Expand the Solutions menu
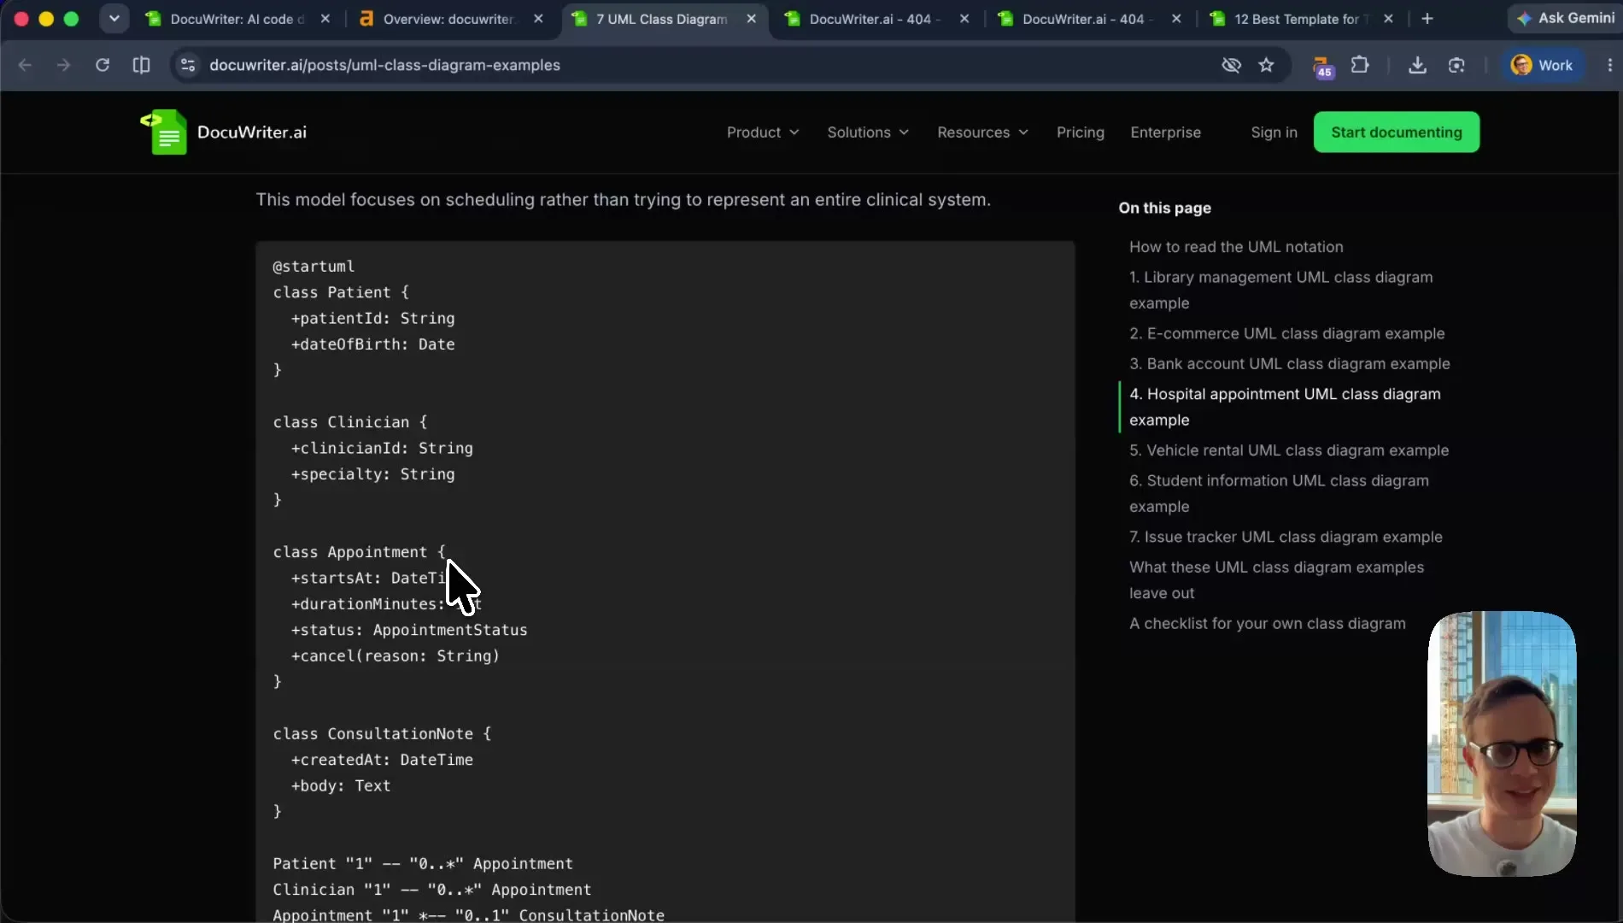The height and width of the screenshot is (923, 1623). [868, 132]
